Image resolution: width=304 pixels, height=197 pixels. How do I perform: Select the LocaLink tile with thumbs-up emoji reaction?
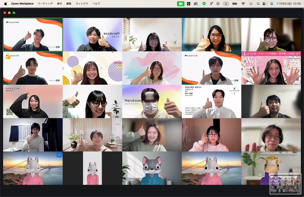coord(33,68)
